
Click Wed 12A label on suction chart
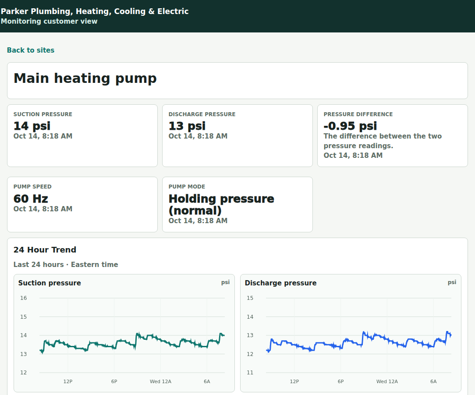pyautogui.click(x=160, y=381)
